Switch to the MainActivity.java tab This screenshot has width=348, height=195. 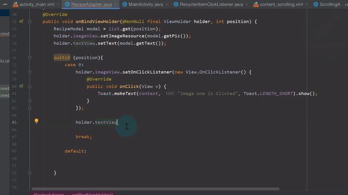pyautogui.click(x=143, y=4)
